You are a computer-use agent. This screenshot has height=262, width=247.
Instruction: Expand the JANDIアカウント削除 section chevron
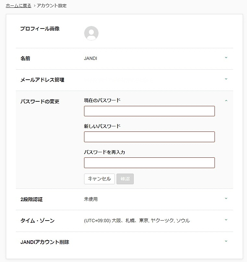226,242
